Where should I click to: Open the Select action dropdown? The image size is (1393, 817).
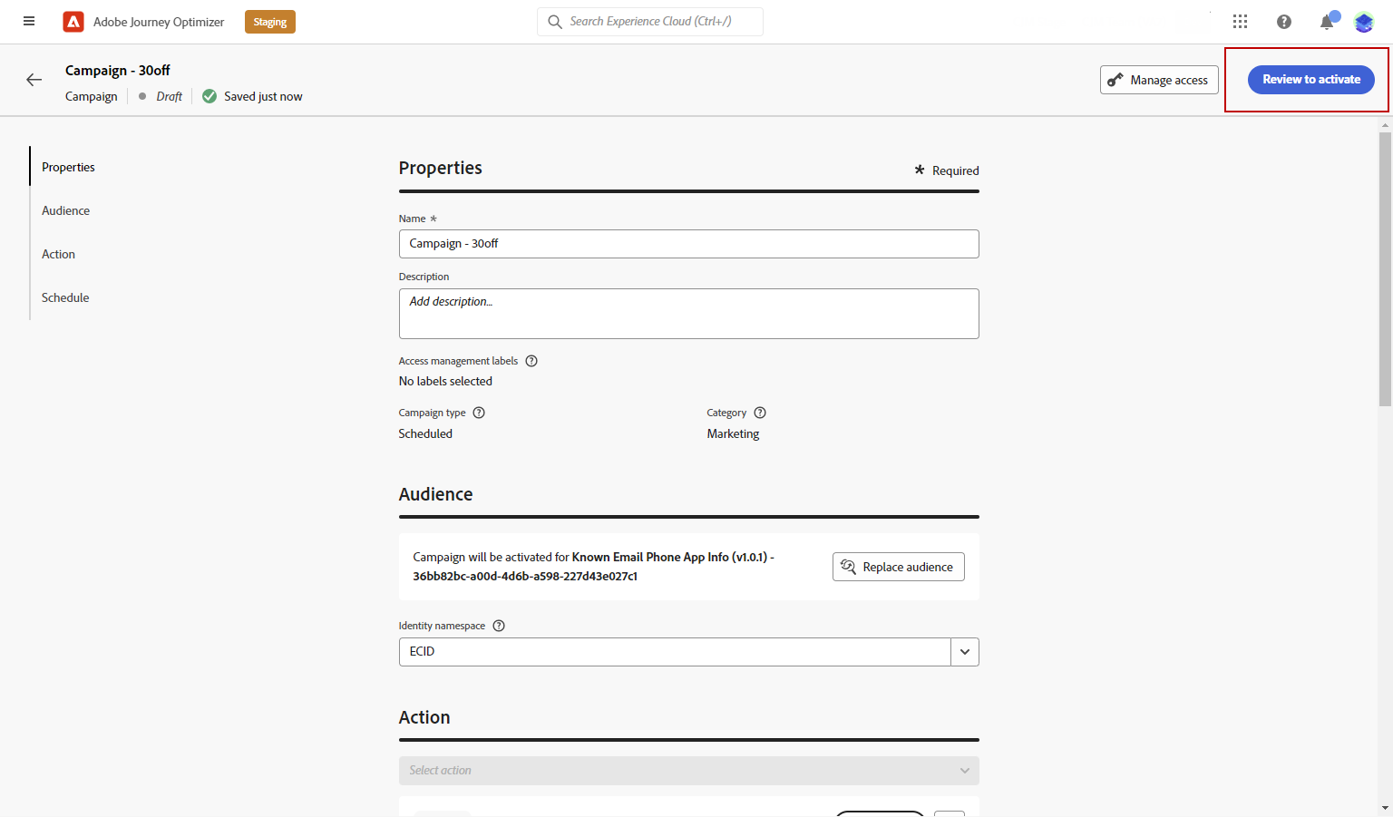click(688, 771)
